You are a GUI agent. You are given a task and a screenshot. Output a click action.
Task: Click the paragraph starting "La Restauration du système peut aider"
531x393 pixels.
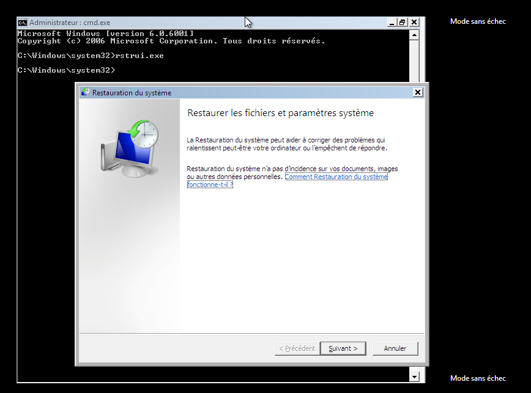(x=287, y=144)
